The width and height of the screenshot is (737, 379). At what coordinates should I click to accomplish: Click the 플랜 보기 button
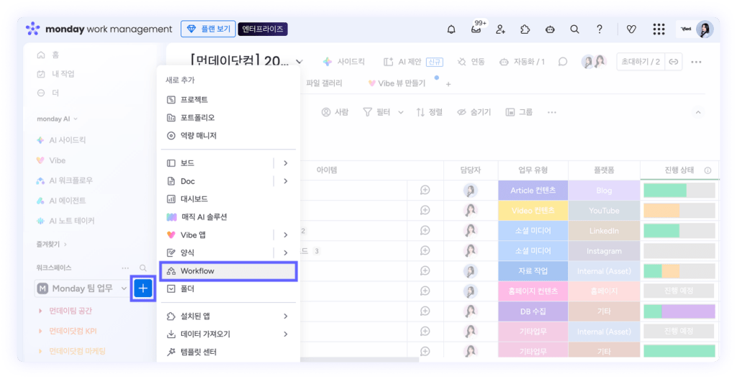click(x=207, y=29)
